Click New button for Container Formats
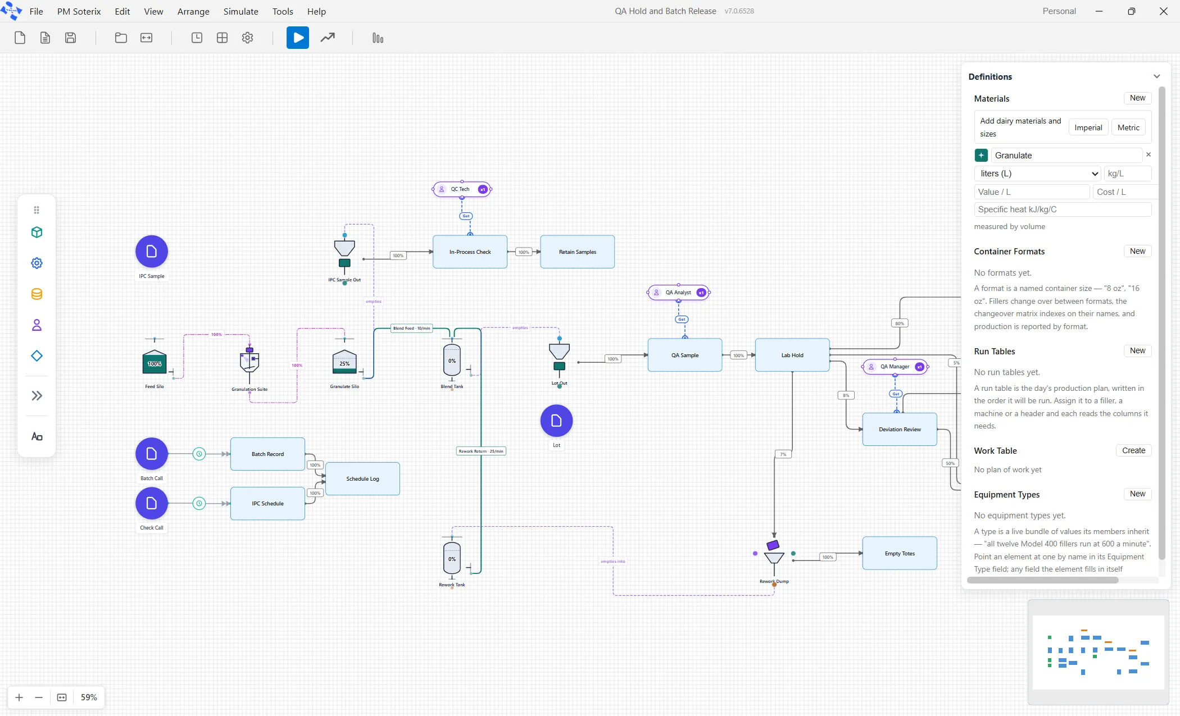Screen dimensions: 1180x716 [x=1137, y=251]
